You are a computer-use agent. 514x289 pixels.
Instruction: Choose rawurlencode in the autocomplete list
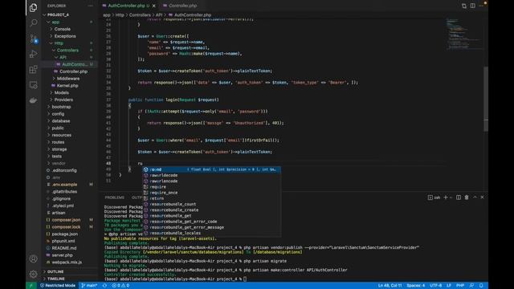[x=211, y=181]
